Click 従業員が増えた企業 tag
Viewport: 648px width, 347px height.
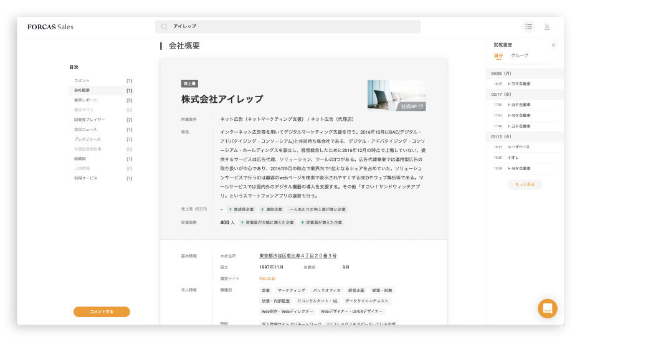pyautogui.click(x=322, y=222)
